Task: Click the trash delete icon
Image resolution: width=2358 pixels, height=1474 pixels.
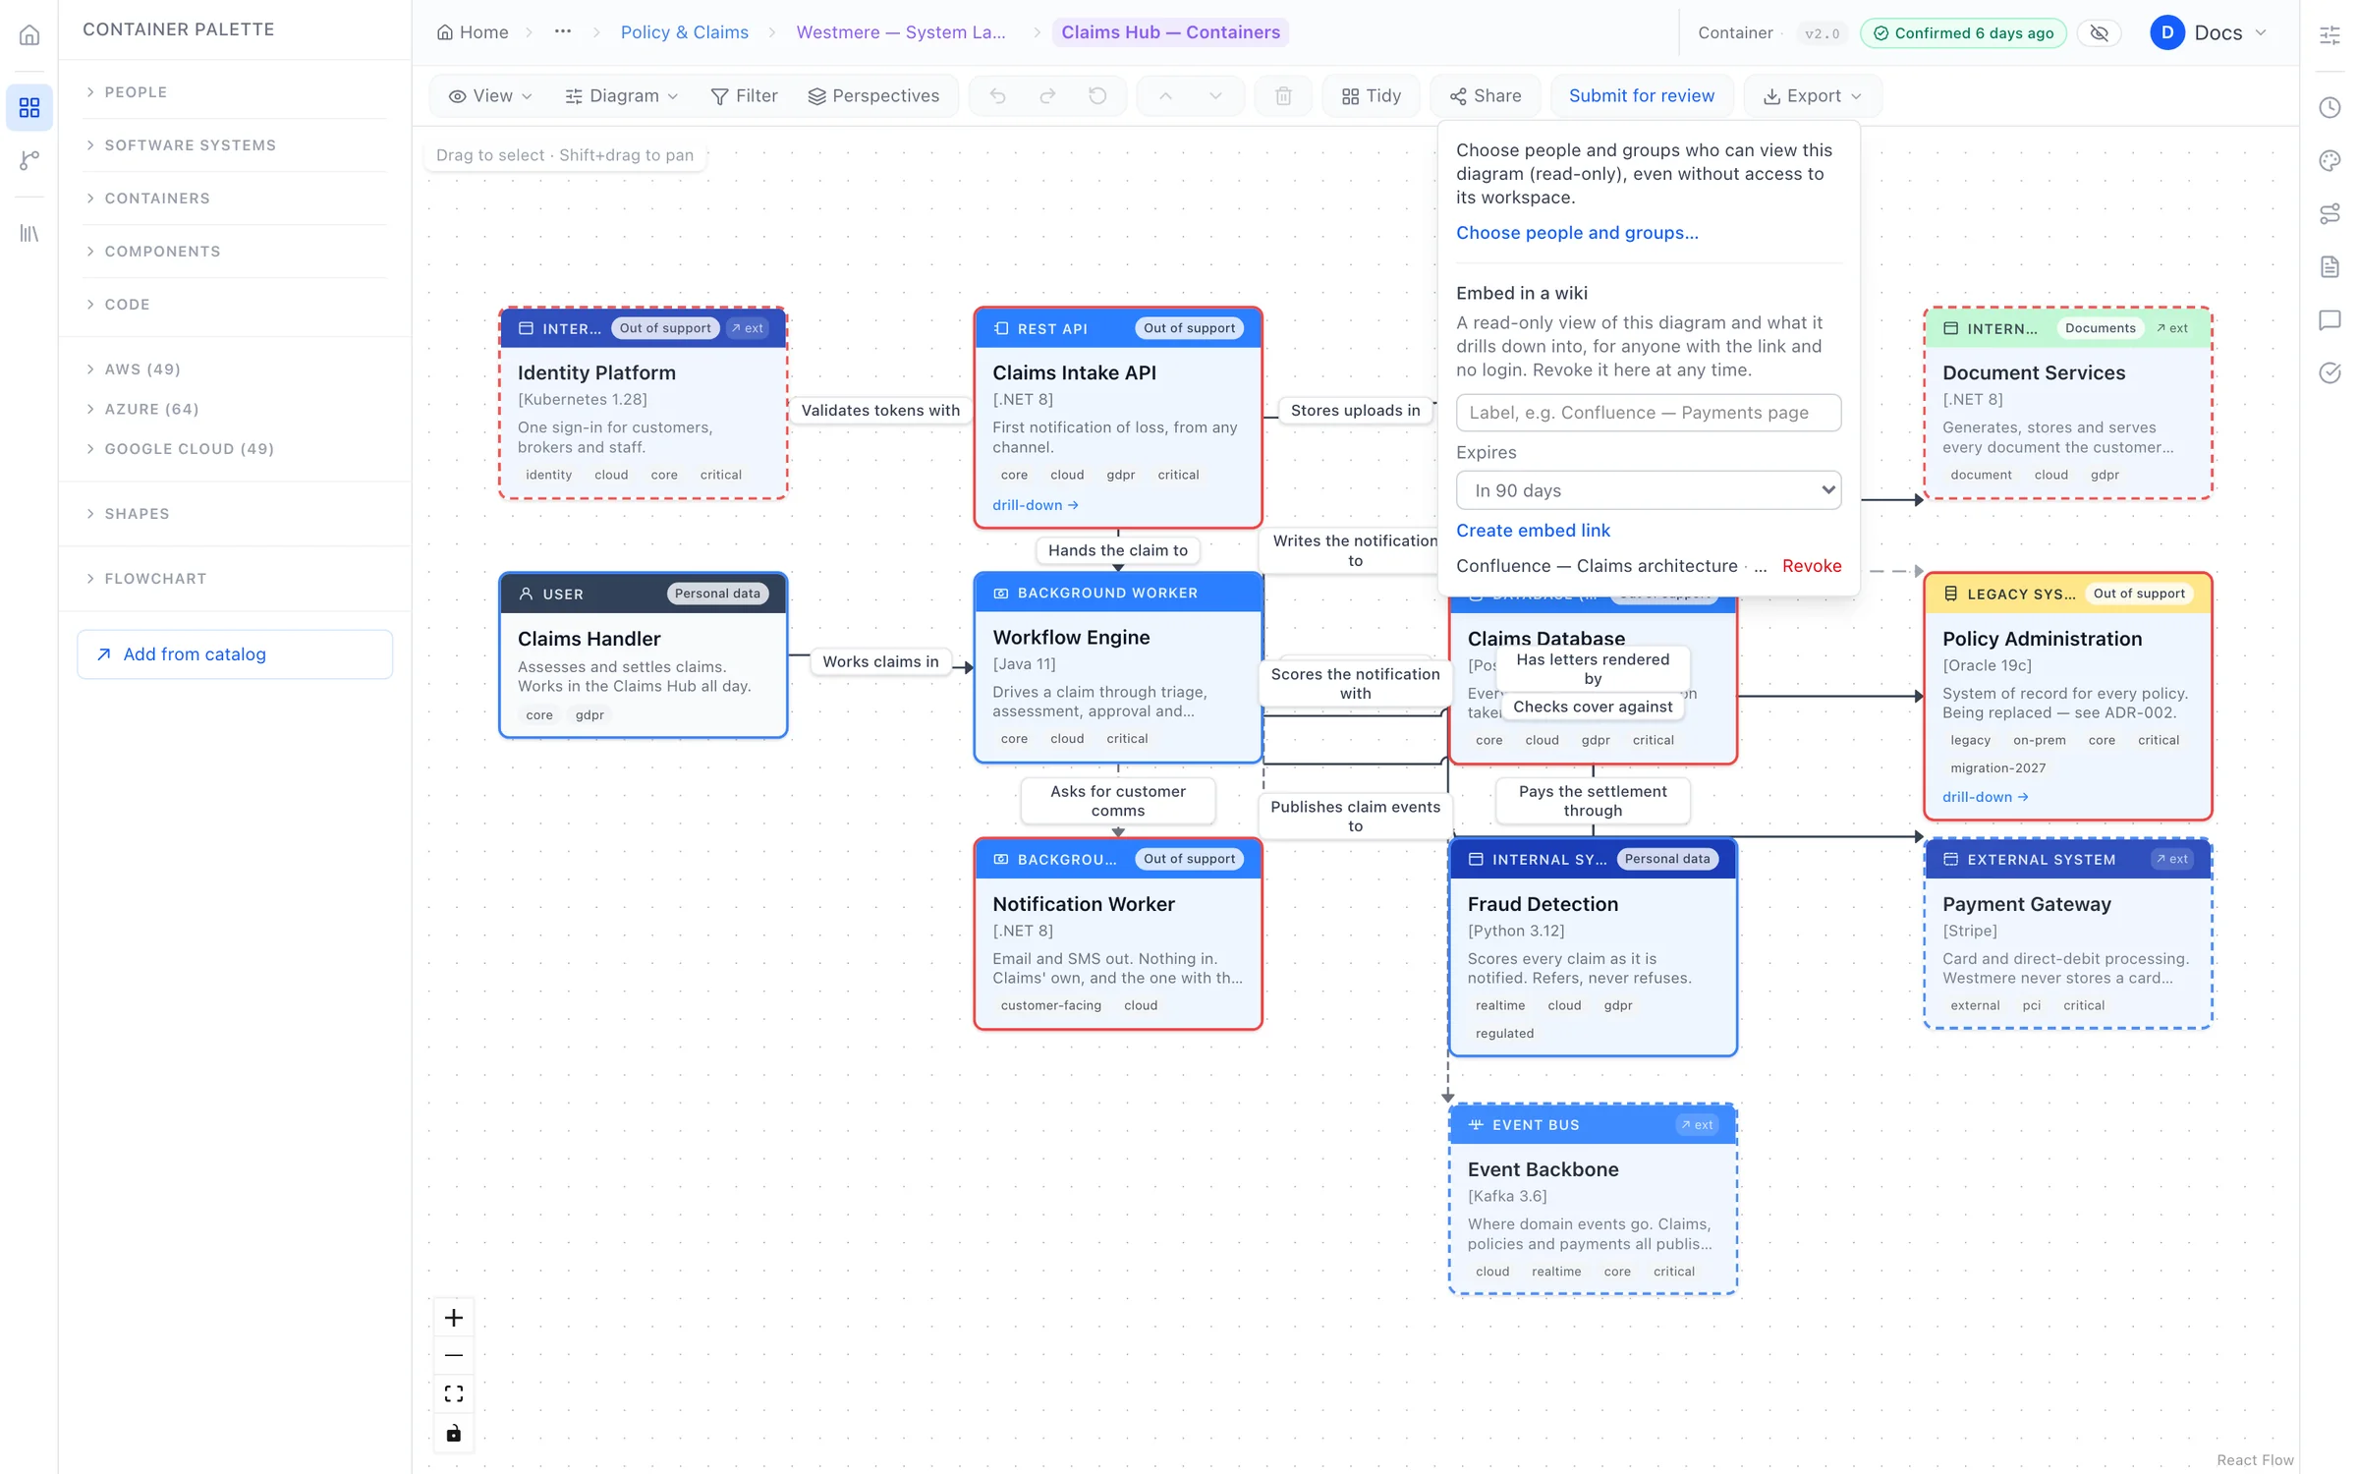Action: 1283,95
